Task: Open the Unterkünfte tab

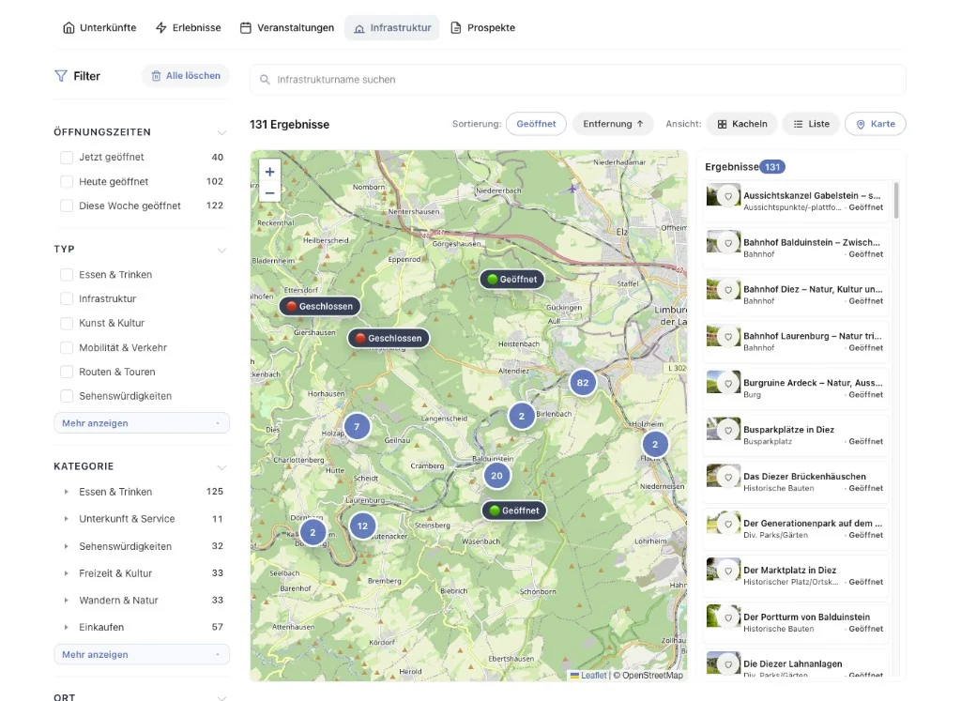Action: (x=99, y=27)
